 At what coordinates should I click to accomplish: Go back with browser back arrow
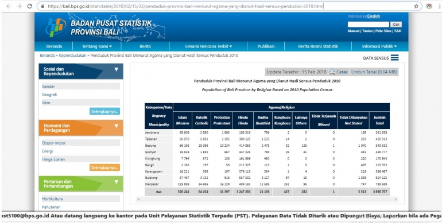click(x=9, y=6)
